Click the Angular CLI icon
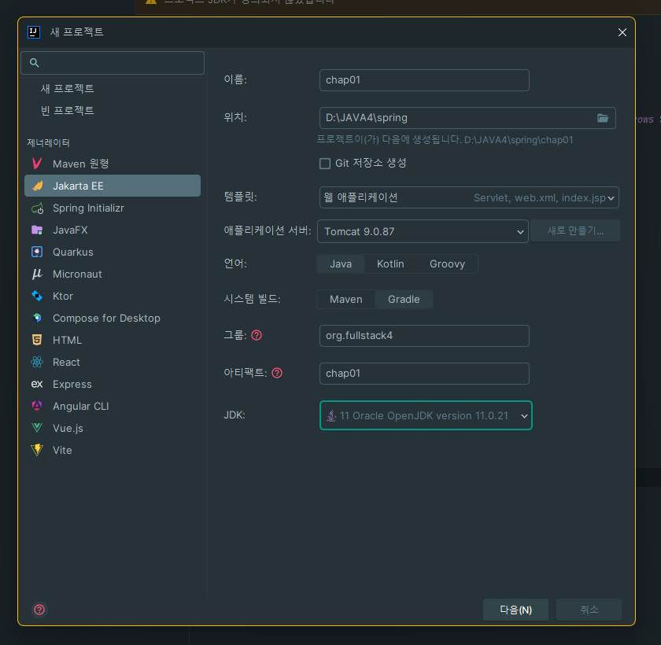The width and height of the screenshot is (661, 645). pos(37,406)
